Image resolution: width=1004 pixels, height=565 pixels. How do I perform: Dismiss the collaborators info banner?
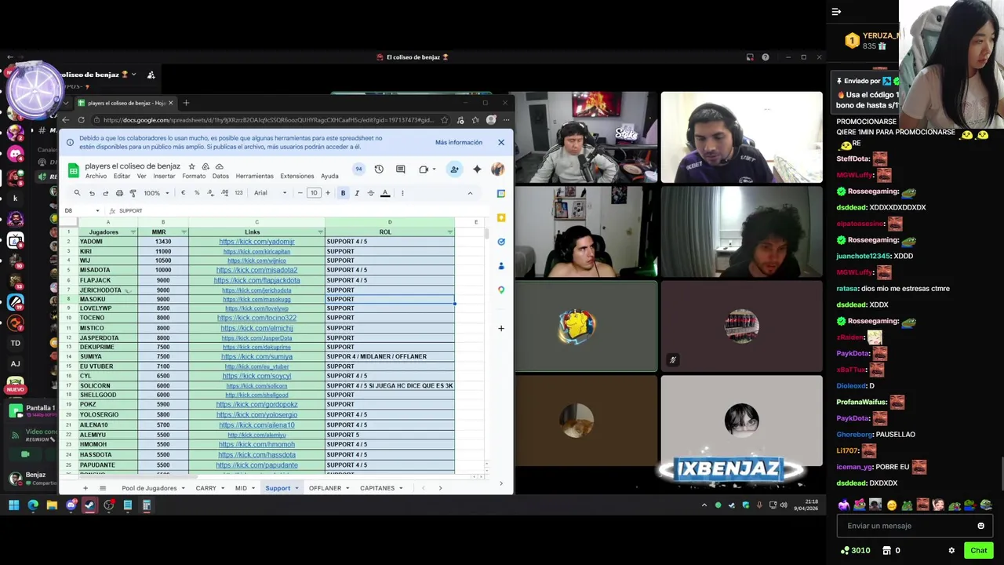click(x=501, y=143)
